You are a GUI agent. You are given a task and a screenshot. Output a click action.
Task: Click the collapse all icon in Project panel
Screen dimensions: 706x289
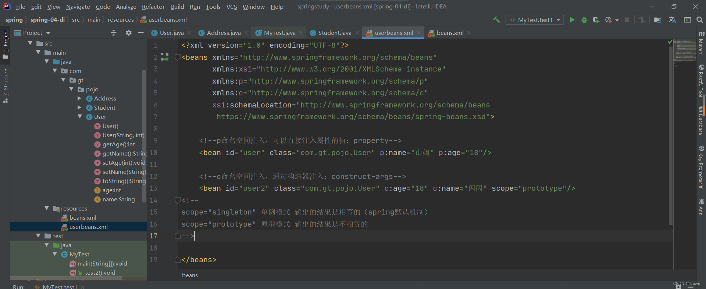pyautogui.click(x=114, y=33)
